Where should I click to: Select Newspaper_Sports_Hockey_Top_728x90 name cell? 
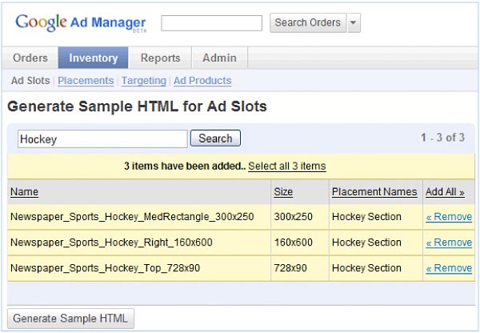139,268
